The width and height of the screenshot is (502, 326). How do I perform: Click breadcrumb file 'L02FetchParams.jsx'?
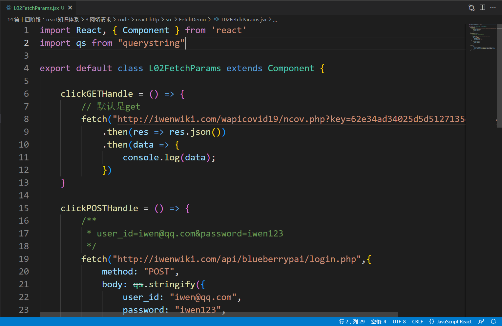pos(244,20)
